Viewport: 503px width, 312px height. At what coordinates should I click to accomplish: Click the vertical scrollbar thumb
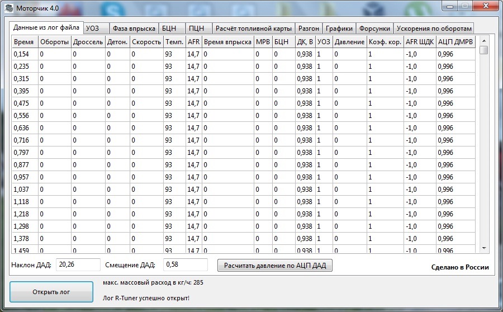pos(484,50)
